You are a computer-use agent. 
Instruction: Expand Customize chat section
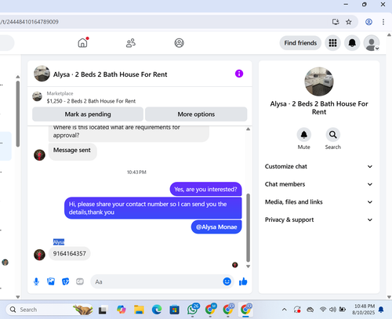(x=319, y=166)
